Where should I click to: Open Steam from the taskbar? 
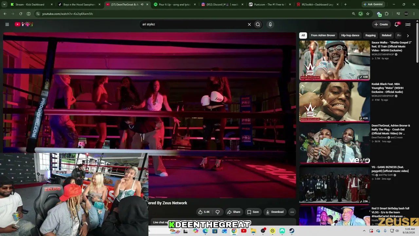(292, 231)
